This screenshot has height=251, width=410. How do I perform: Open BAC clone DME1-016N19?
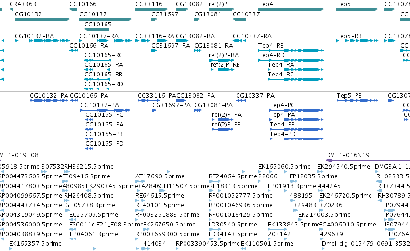coord(348,155)
